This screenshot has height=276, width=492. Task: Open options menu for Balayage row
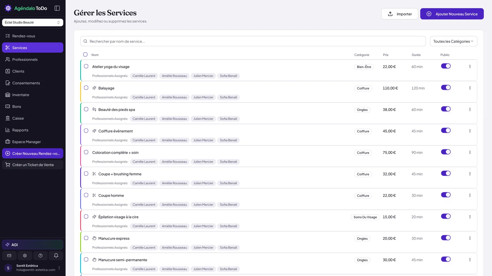[470, 88]
